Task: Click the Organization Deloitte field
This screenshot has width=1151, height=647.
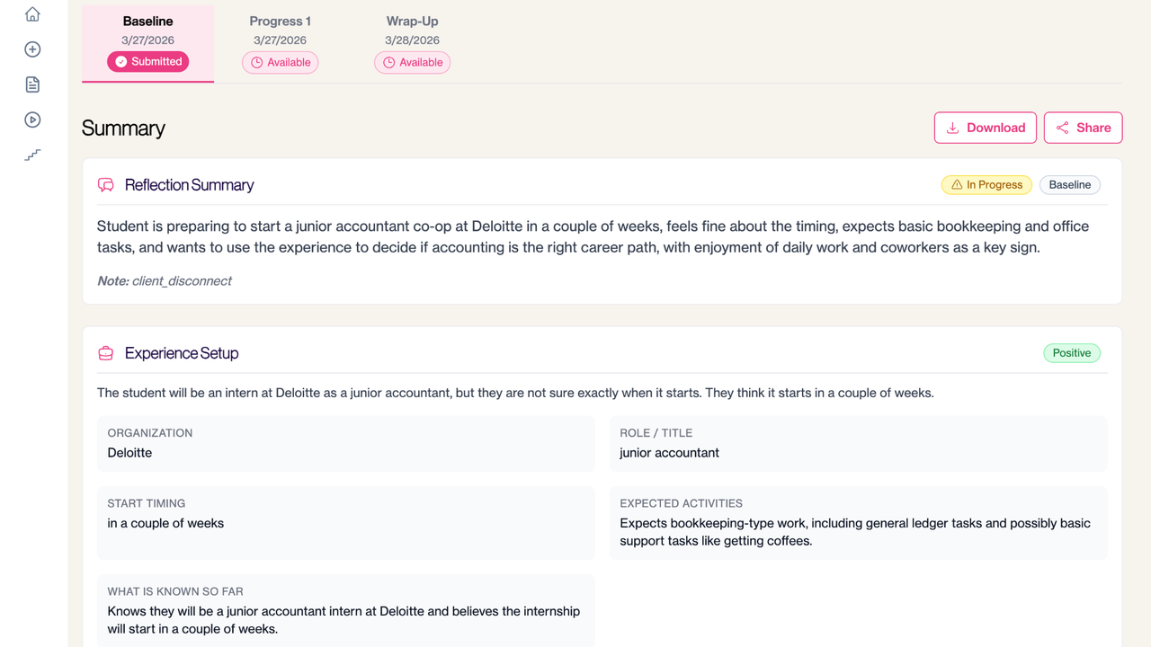Action: click(x=346, y=444)
